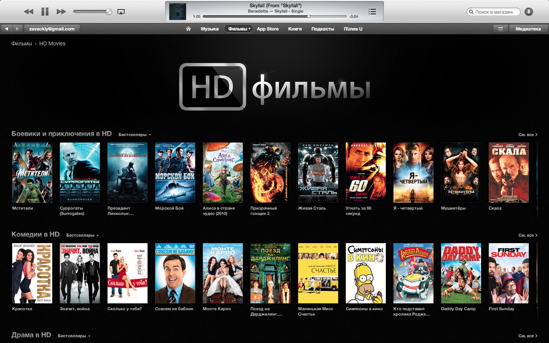
Task: Open the Монте Карло movie poster
Action: [x=223, y=273]
